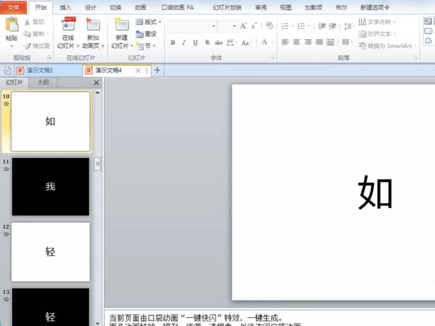Click the clear formatting eraser icon
The height and width of the screenshot is (326, 435).
pyautogui.click(x=269, y=26)
